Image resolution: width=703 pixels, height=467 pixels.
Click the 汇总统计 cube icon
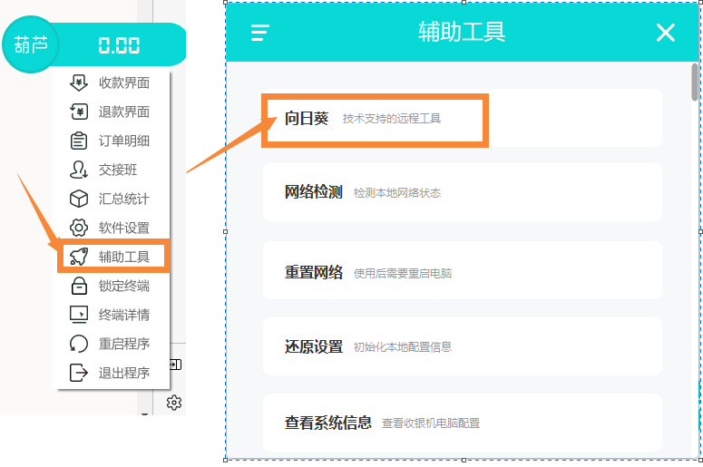tap(79, 199)
